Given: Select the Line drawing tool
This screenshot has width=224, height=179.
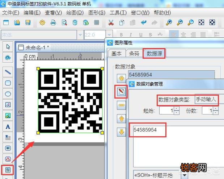Looking at the screenshot, I should point(8,72).
